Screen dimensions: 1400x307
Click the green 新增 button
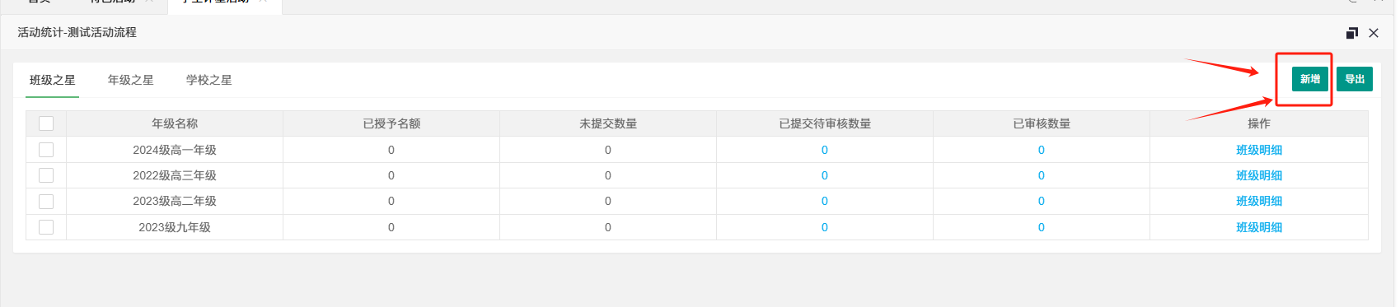pyautogui.click(x=1310, y=79)
